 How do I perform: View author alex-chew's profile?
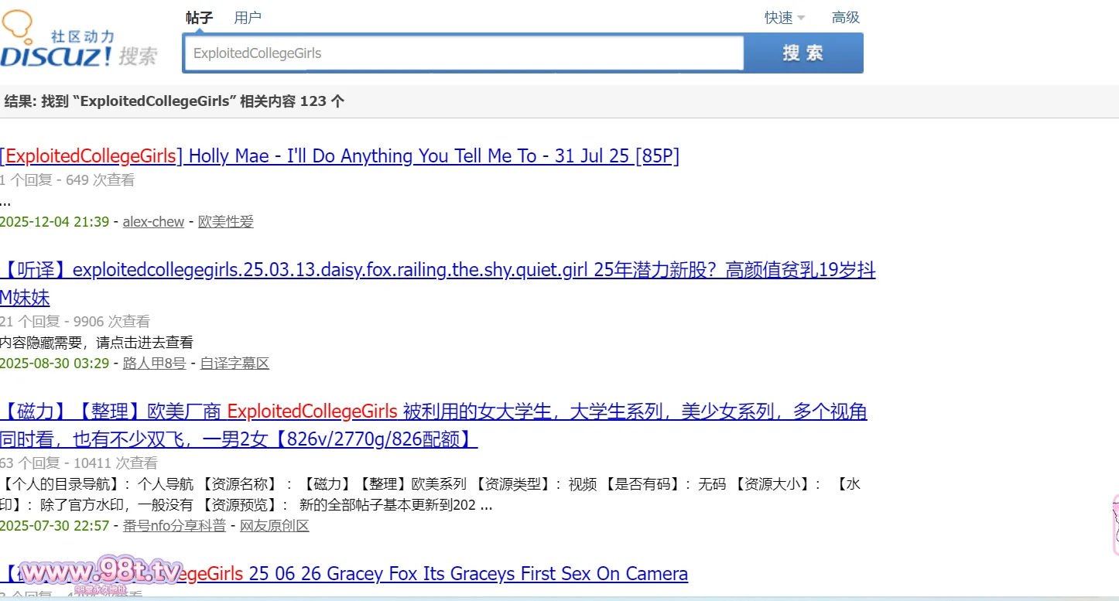pyautogui.click(x=153, y=222)
